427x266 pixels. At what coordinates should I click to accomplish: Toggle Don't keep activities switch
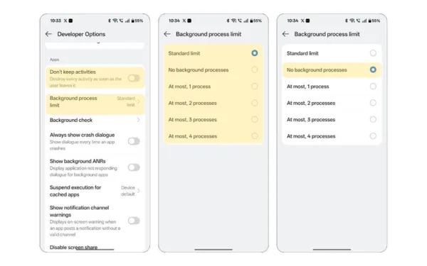point(134,79)
